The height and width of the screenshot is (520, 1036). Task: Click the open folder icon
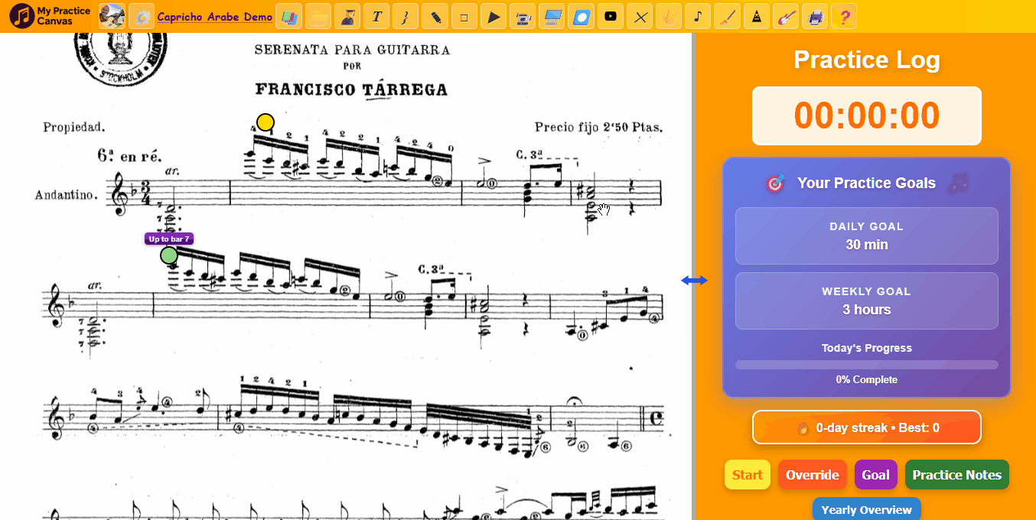pos(319,16)
